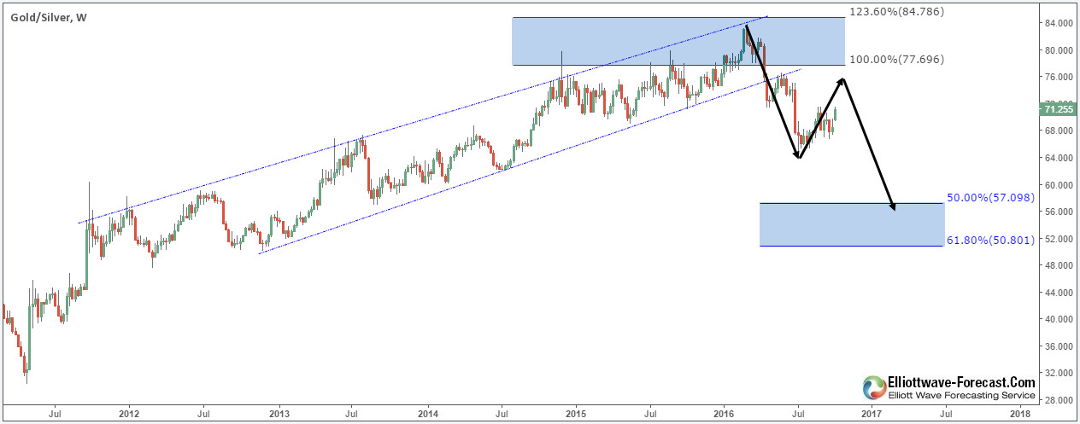This screenshot has height=424, width=1080.
Task: Select the 123.60%(84.786) Fibonacci label
Action: (896, 13)
